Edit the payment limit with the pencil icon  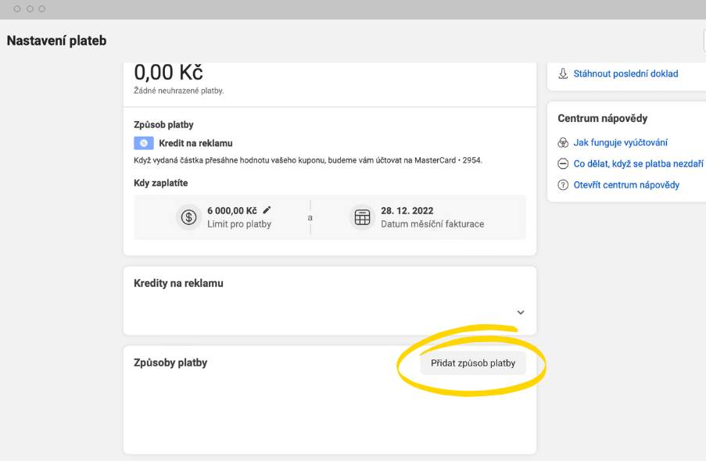click(x=267, y=209)
